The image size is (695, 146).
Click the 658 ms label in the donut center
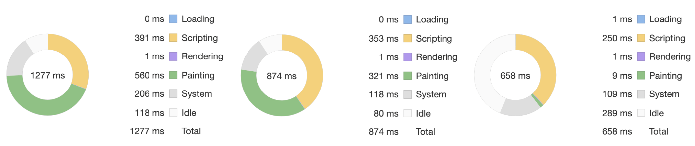tap(515, 76)
